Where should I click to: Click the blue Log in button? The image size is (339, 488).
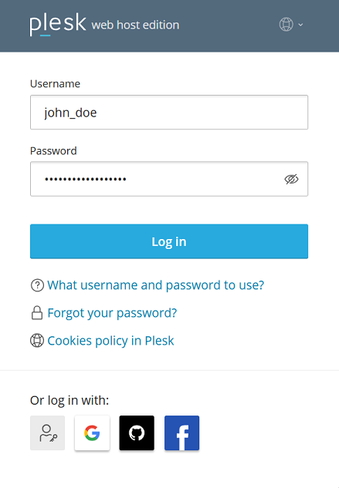(x=169, y=241)
